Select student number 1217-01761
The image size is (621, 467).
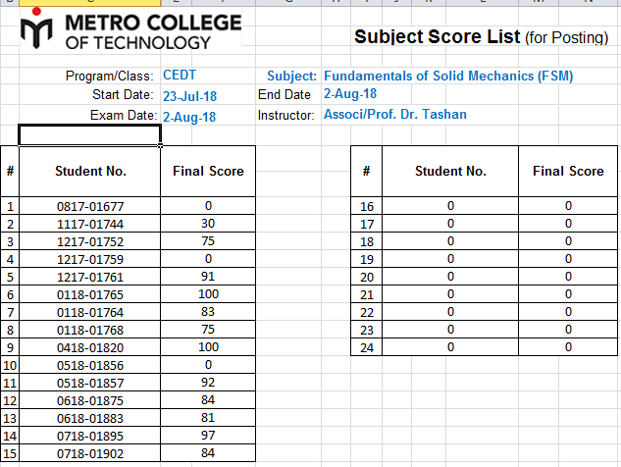click(x=90, y=277)
